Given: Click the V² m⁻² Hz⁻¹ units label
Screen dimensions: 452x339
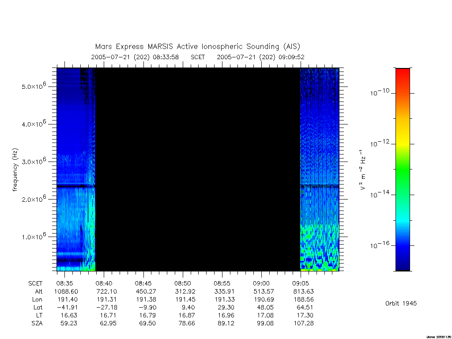Looking at the screenshot, I should [x=363, y=169].
